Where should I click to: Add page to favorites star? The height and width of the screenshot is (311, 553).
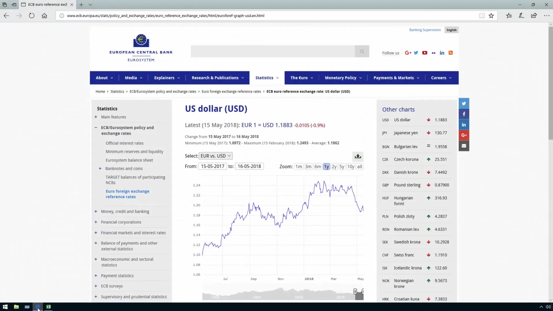[x=491, y=16]
